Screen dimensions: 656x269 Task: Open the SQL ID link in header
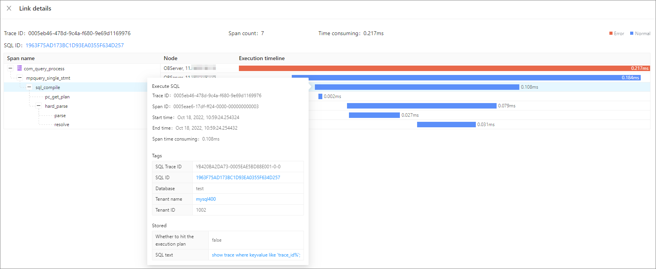pyautogui.click(x=74, y=45)
